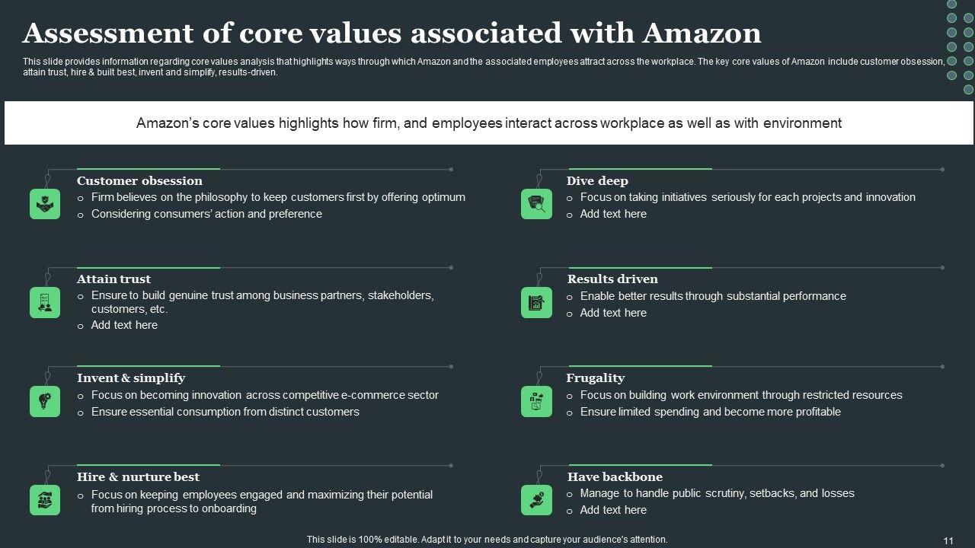Select the Have backbone heading

pos(615,477)
